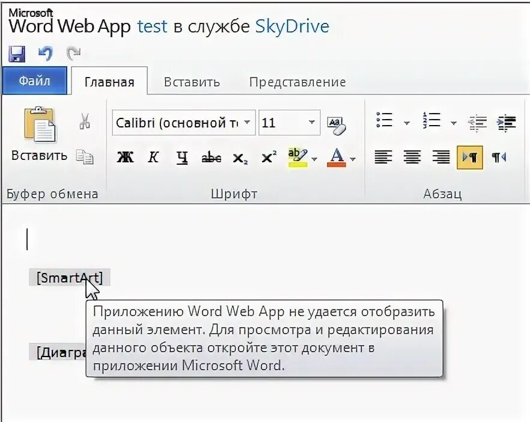The image size is (530, 422).
Task: Click the Шрифт group label
Action: 234,194
